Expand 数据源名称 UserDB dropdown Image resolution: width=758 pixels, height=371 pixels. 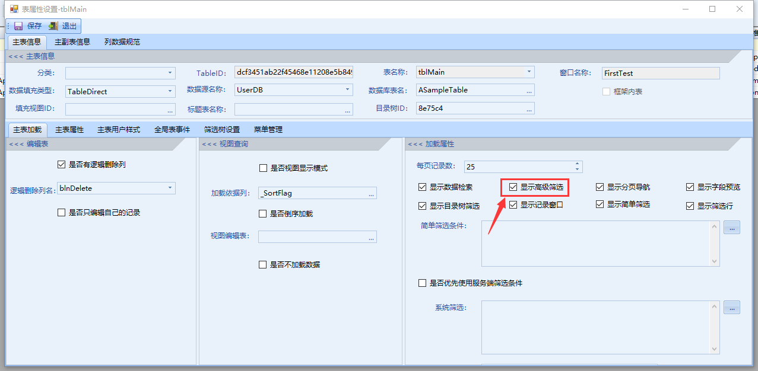[348, 90]
